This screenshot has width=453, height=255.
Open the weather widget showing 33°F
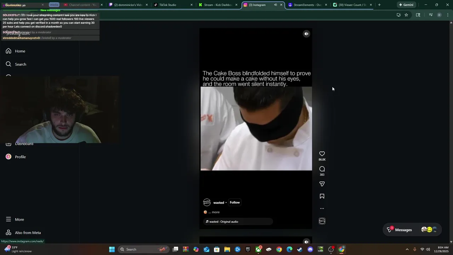click(x=18, y=249)
